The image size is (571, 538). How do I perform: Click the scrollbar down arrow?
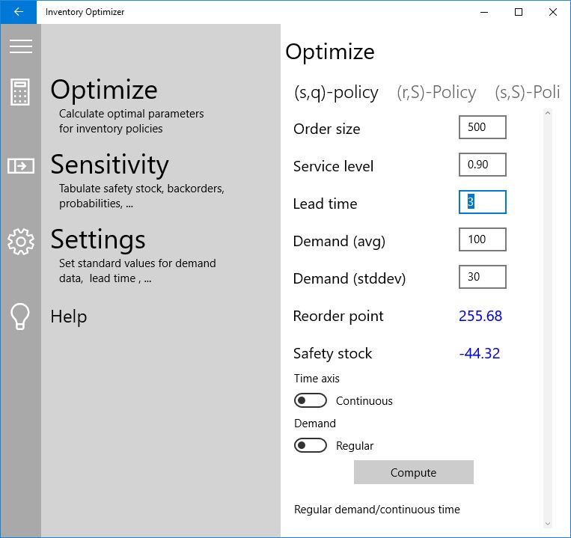point(547,523)
